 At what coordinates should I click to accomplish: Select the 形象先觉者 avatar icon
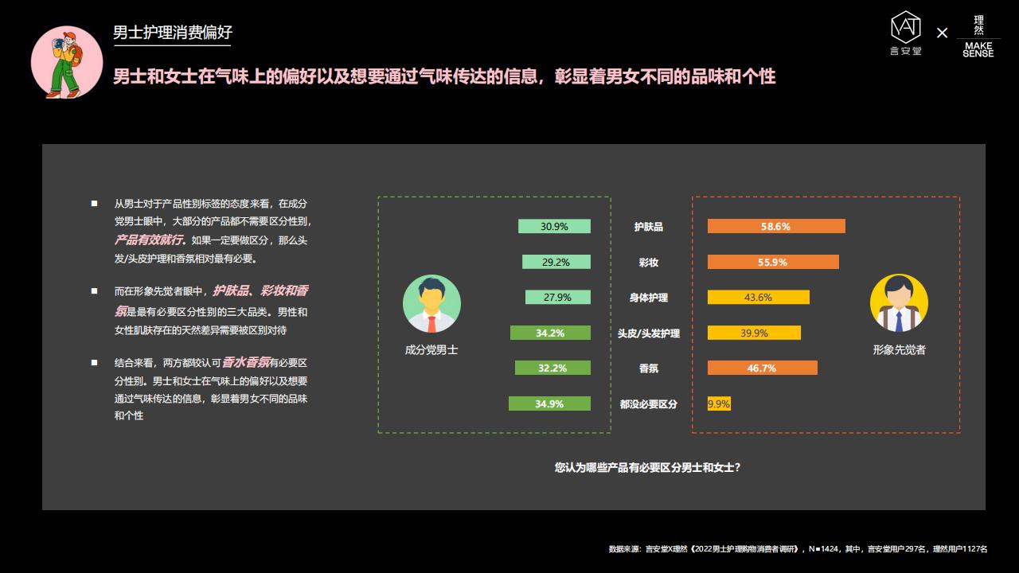(899, 304)
